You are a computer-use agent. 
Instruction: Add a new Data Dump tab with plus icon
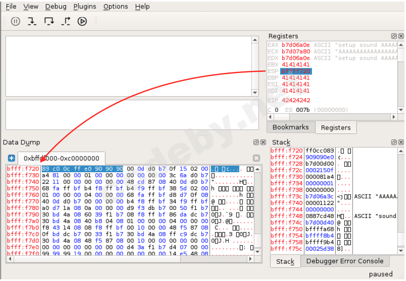pos(11,158)
